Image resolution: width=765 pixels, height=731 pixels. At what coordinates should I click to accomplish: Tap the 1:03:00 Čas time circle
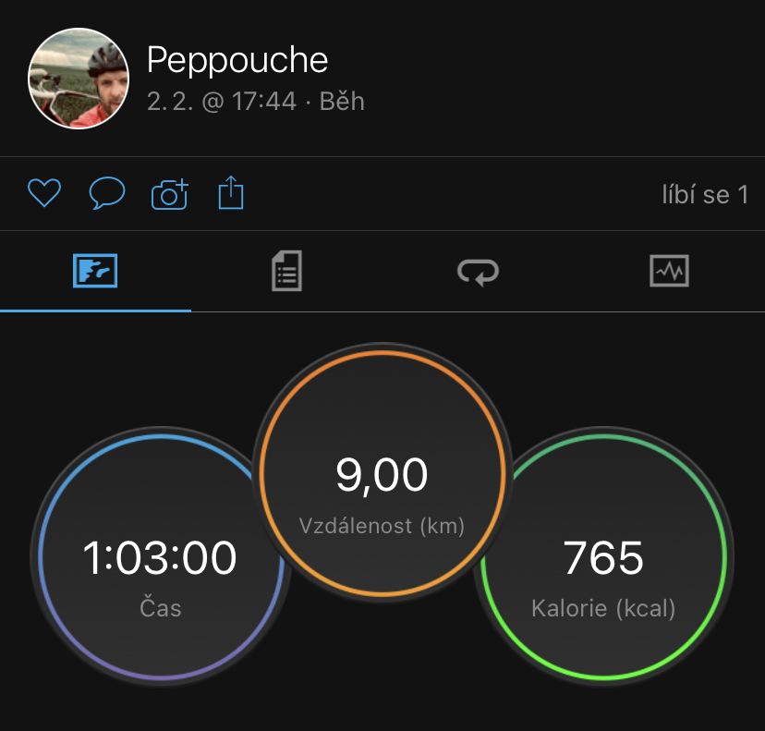[x=161, y=556]
